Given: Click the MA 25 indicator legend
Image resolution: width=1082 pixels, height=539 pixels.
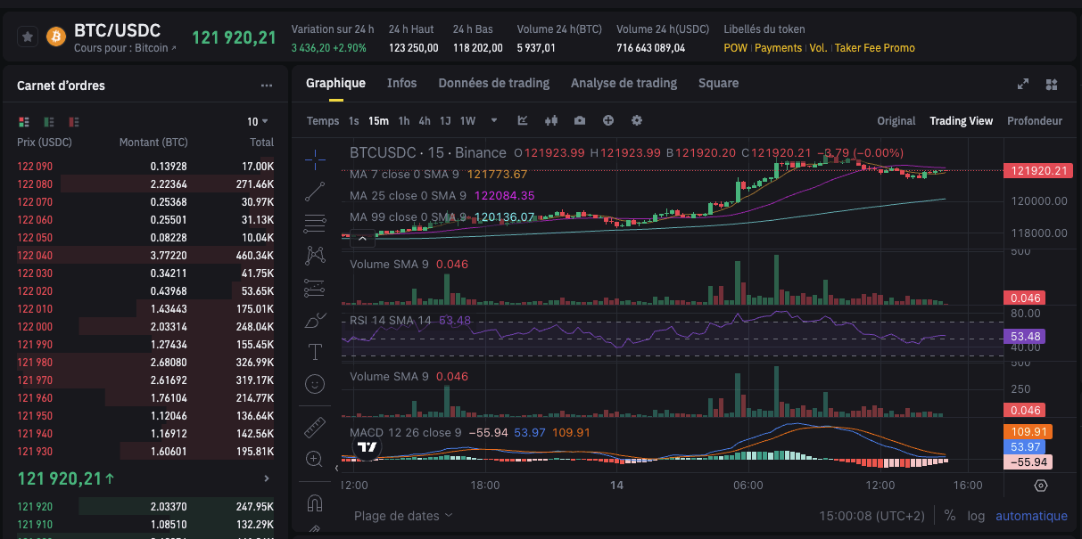Looking at the screenshot, I should (442, 196).
